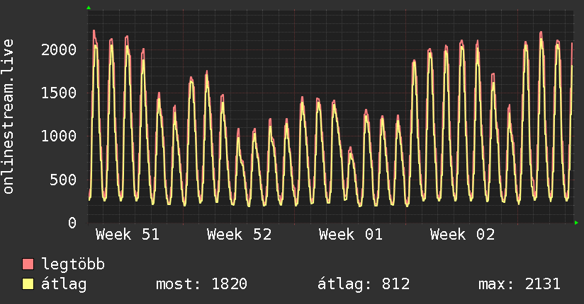Click the yellow átlag legend swatch
584x304 pixels.
click(28, 284)
